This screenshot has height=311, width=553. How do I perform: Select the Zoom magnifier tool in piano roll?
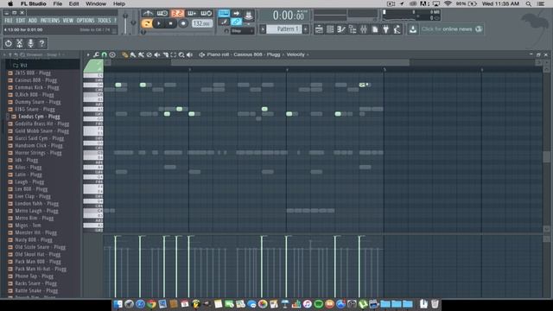181,54
